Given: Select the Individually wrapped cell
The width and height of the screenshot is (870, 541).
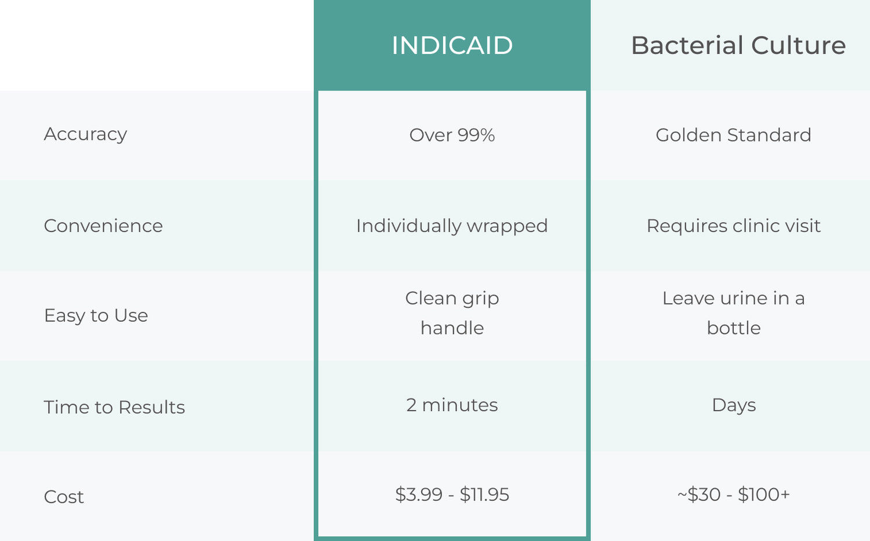Looking at the screenshot, I should pos(452,226).
